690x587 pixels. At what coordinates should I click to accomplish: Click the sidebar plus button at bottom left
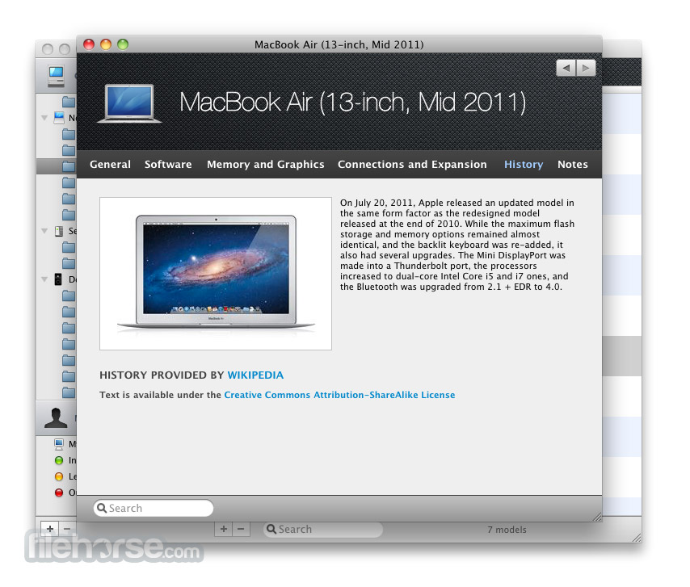tap(50, 529)
